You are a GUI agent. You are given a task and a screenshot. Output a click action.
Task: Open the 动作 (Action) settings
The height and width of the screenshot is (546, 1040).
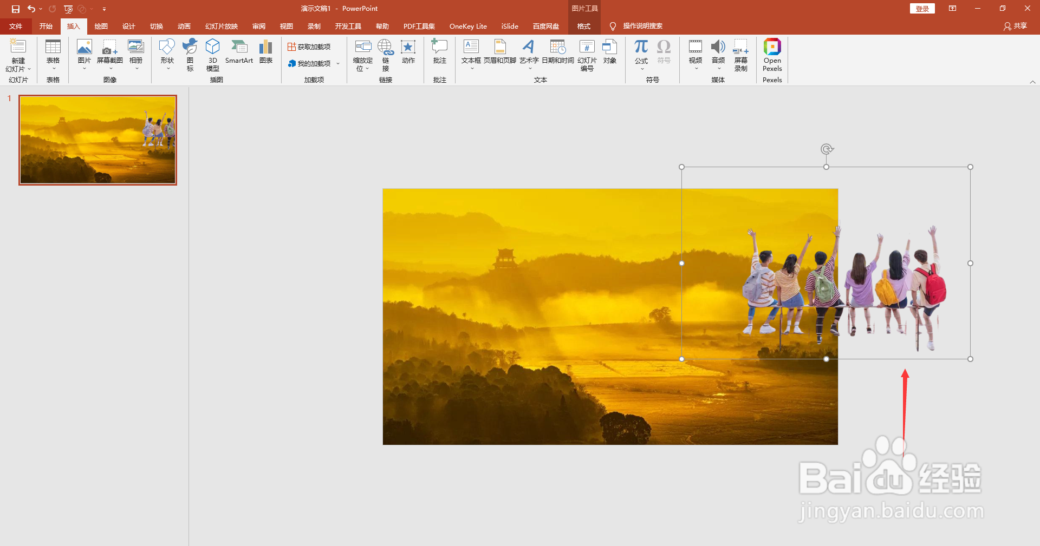(408, 52)
